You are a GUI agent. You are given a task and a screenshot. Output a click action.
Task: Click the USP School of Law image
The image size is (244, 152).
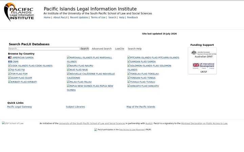point(13,123)
